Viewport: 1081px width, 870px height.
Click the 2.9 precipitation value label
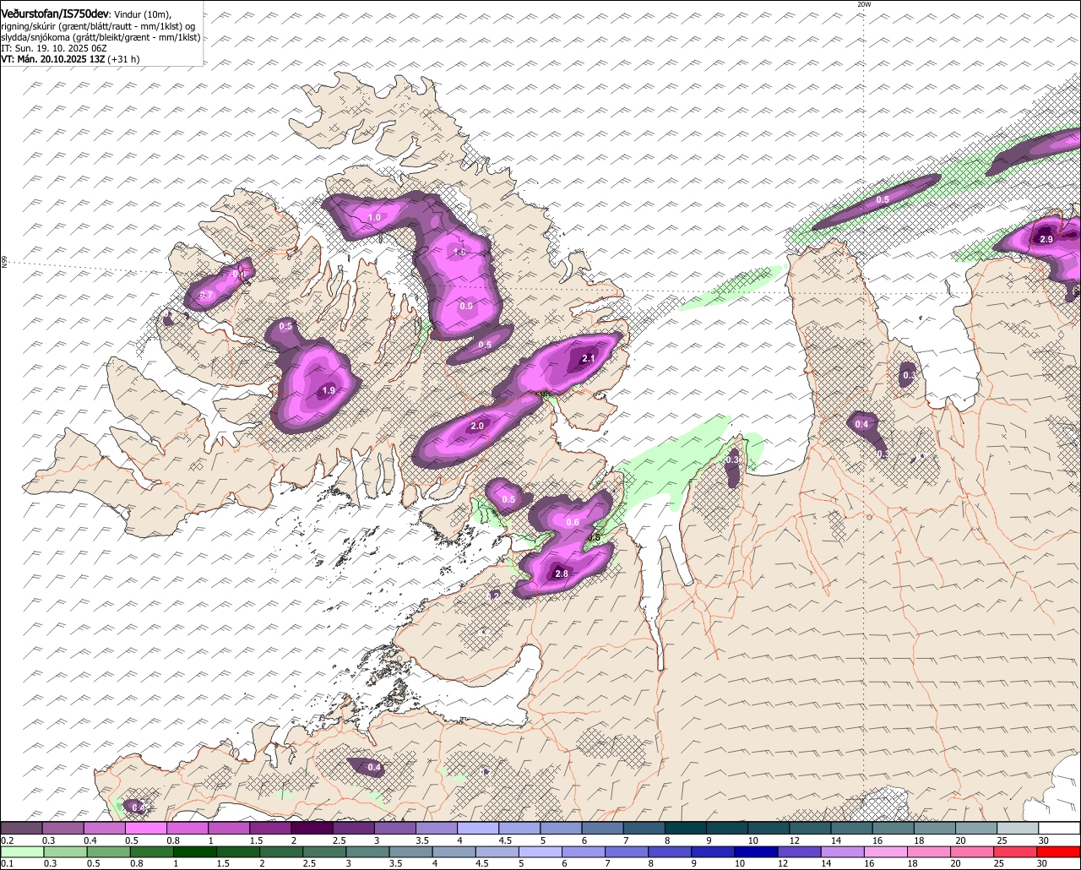pos(1046,240)
